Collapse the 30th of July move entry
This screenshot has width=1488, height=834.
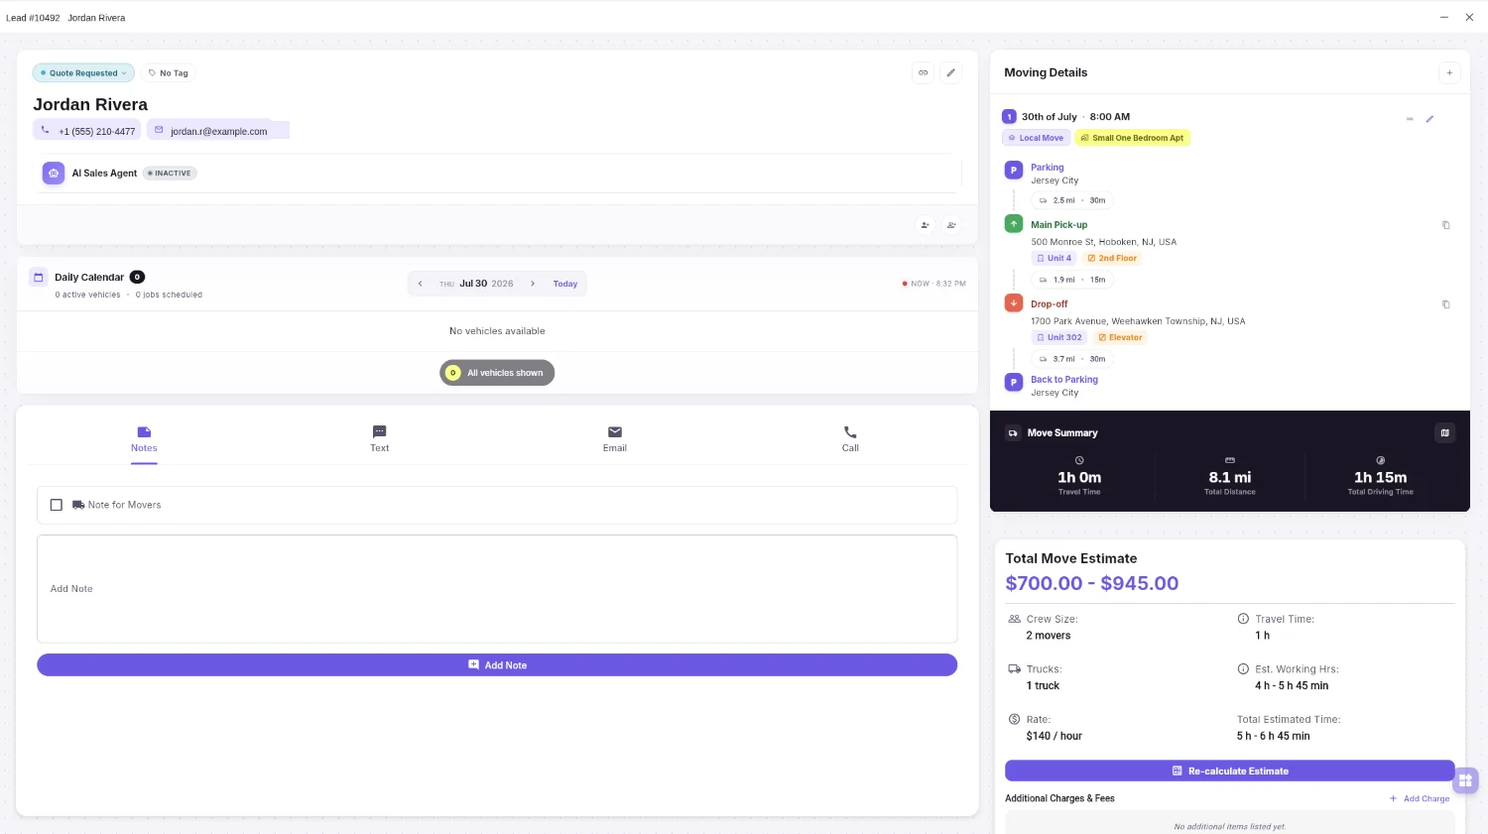coord(1410,119)
